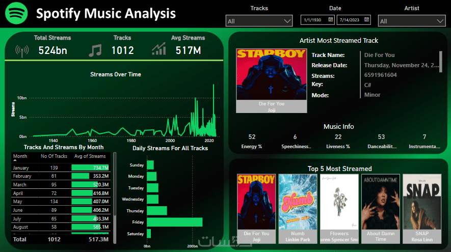Viewport: 451px width, 252px height.
Task: Click the February 353.2M data bar
Action: coord(80,176)
